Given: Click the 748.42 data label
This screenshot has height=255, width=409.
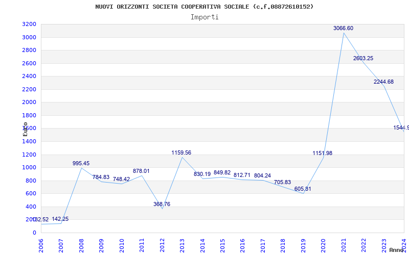Looking at the screenshot, I should [121, 179].
